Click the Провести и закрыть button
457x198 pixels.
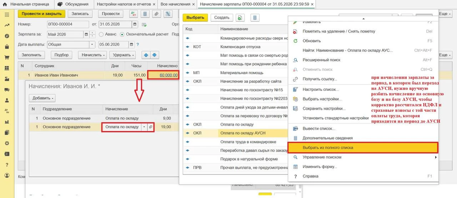pos(41,14)
